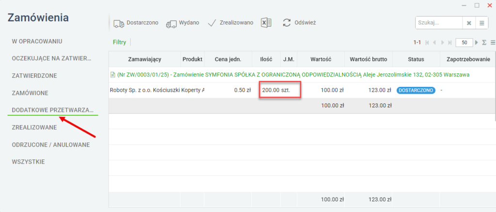Clear search with the X icon
496x212 pixels.
tap(469, 23)
